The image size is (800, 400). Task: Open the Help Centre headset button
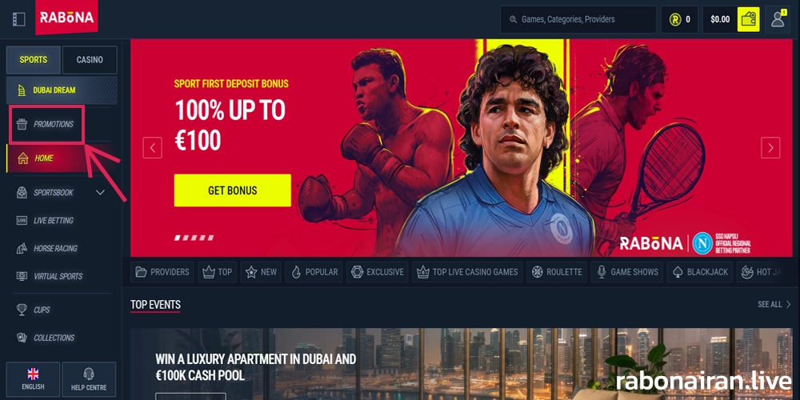point(89,379)
